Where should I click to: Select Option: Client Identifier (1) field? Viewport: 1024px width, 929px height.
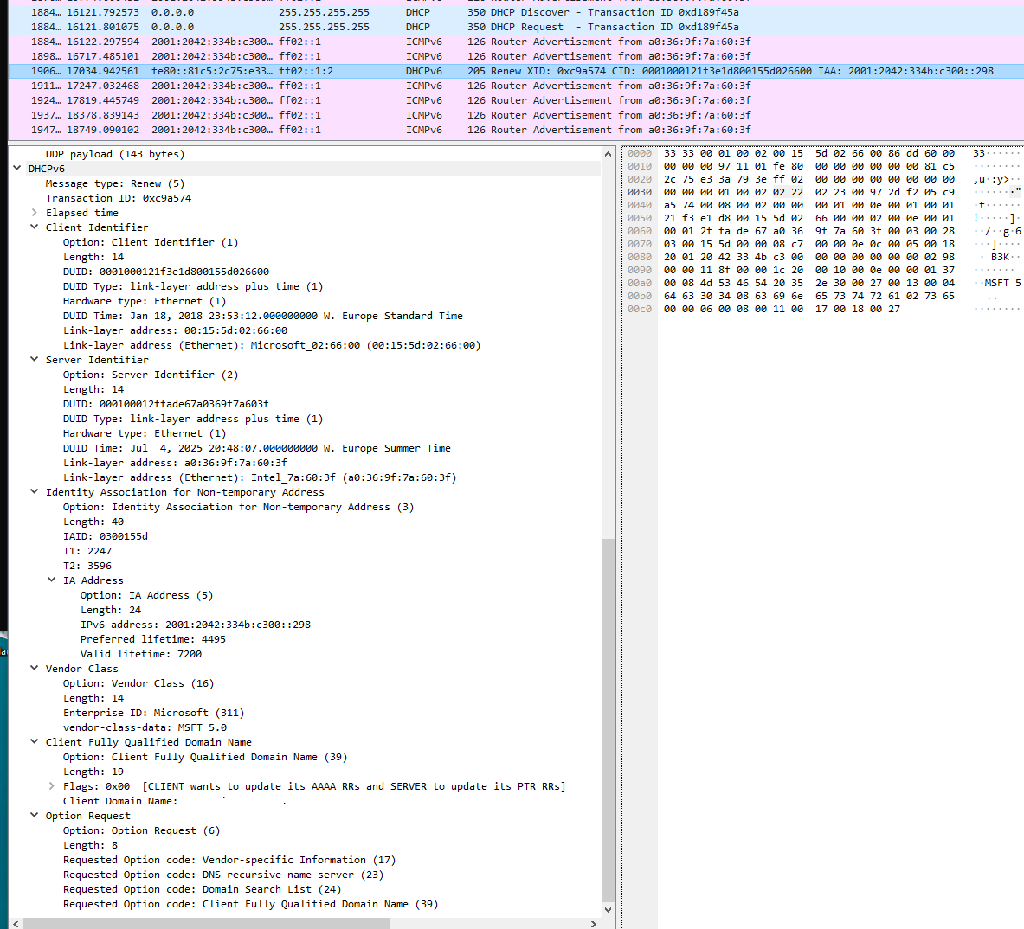tap(151, 242)
